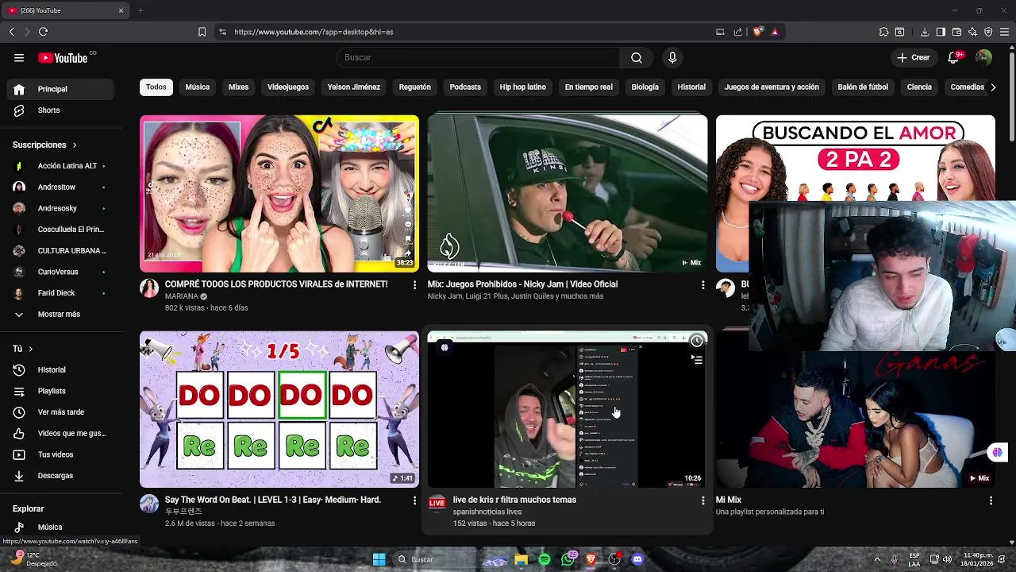
Task: Toggle the browser sidebar panel
Action: tap(941, 32)
